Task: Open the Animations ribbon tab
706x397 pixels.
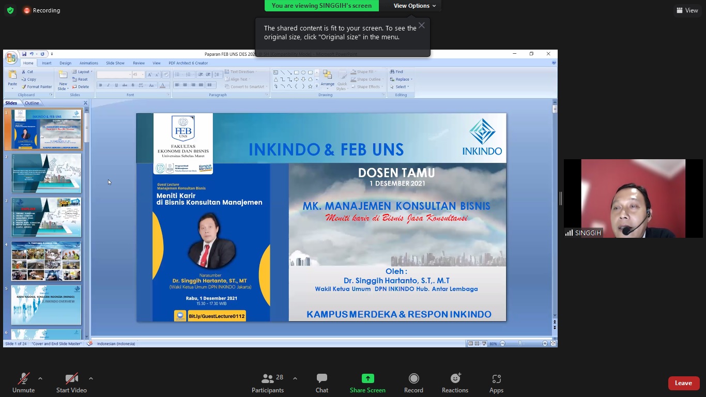Action: [x=88, y=63]
